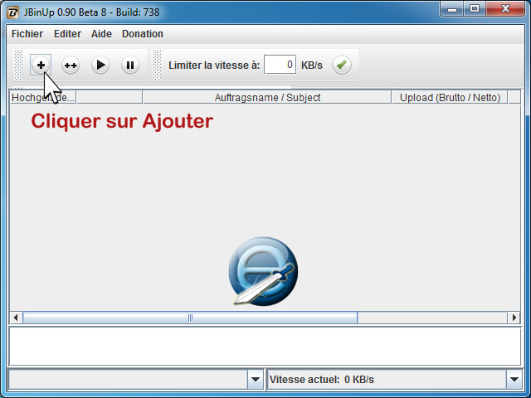The image size is (531, 398).
Task: Focus the speed limit KB/s field
Action: click(x=280, y=65)
